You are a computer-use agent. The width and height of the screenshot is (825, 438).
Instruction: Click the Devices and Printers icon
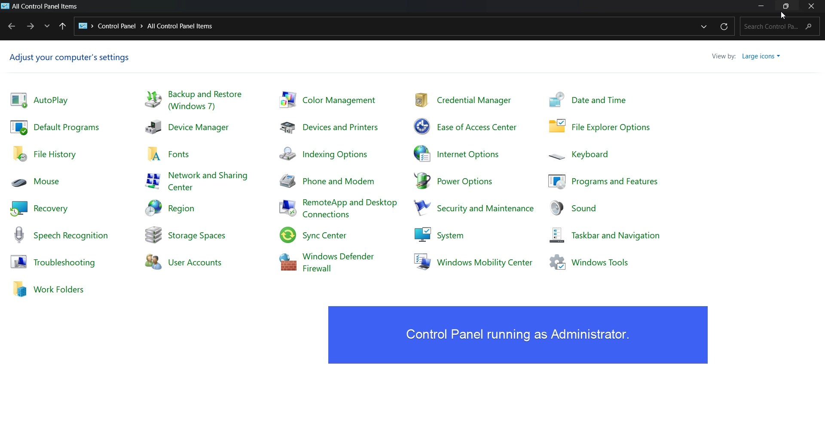tap(287, 128)
